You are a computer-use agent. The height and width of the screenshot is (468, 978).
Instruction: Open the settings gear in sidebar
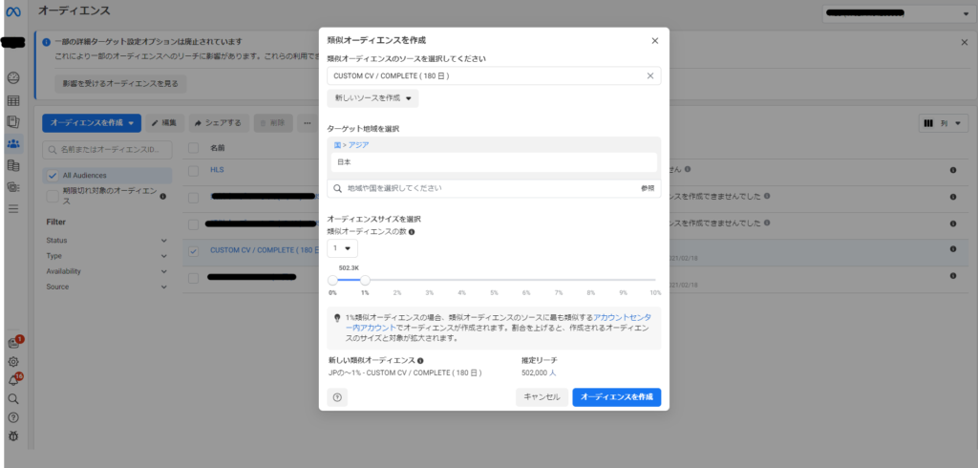click(x=13, y=362)
